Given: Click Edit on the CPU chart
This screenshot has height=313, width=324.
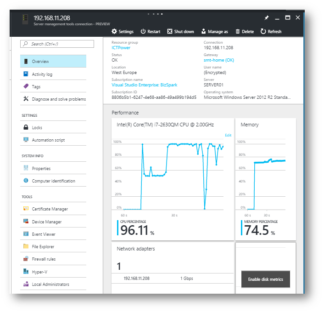Looking at the screenshot, I should (228, 136).
